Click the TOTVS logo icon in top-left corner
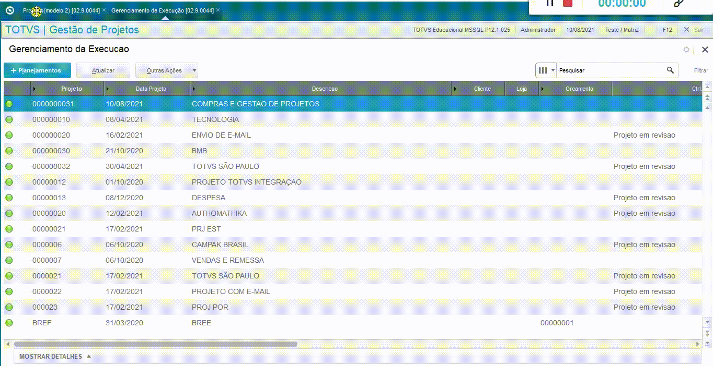This screenshot has width=713, height=366. (9, 10)
